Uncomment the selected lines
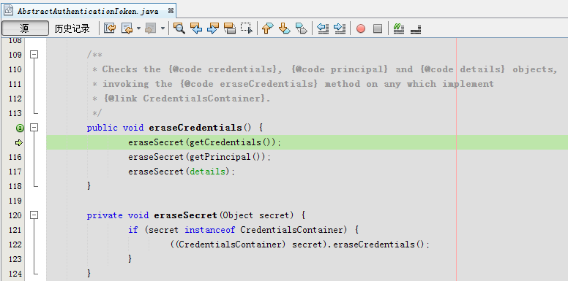 (416, 29)
